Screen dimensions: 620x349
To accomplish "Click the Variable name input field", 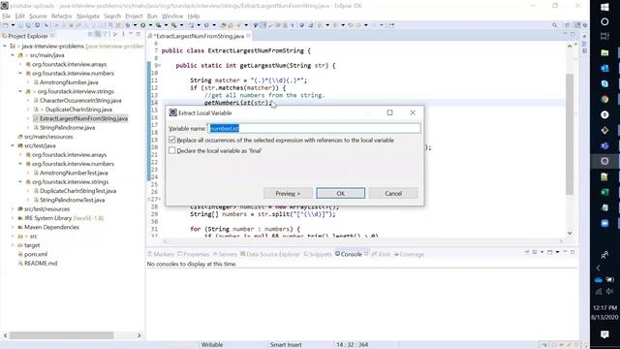I will point(314,128).
